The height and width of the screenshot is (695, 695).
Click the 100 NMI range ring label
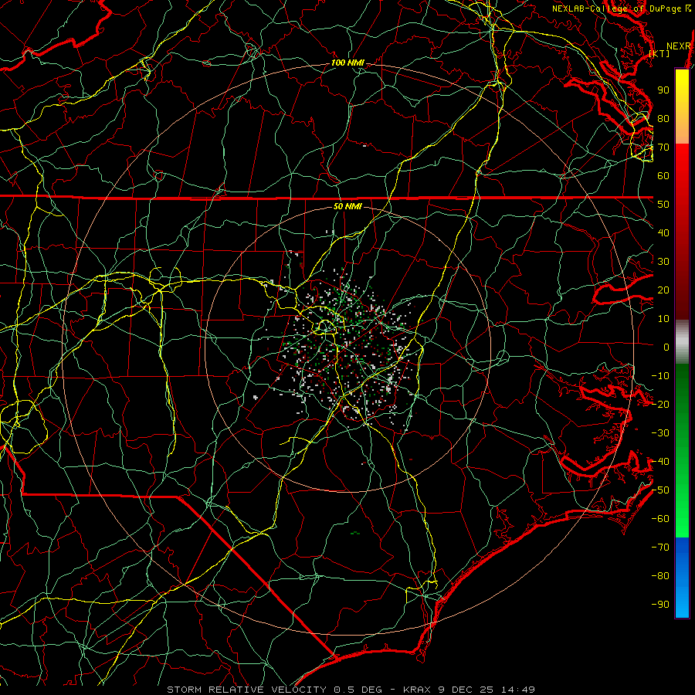click(x=347, y=63)
